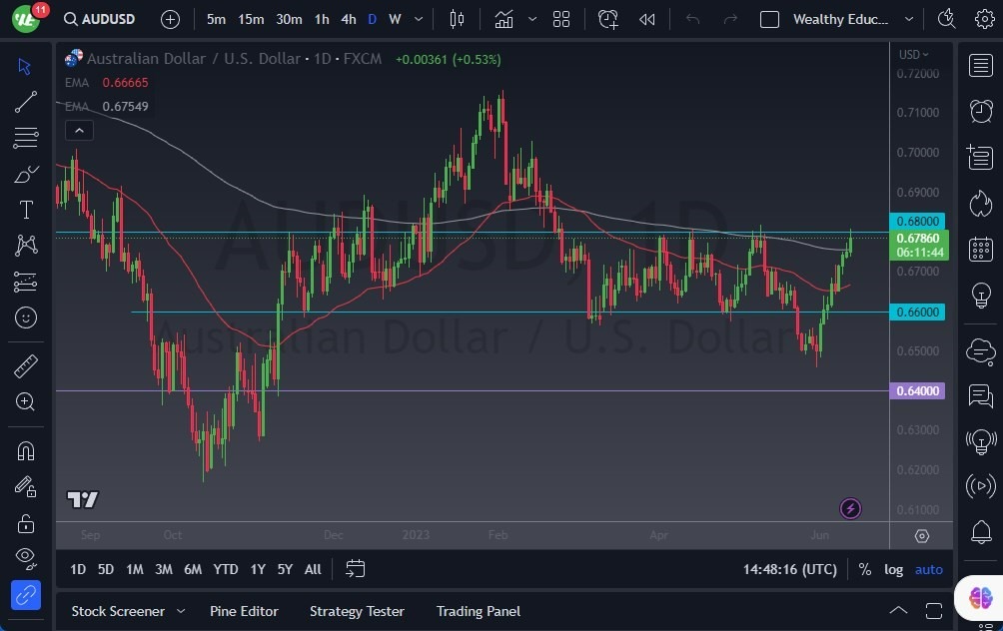The image size is (1003, 631).
Task: Select the brush drawing tool
Action: [x=25, y=174]
